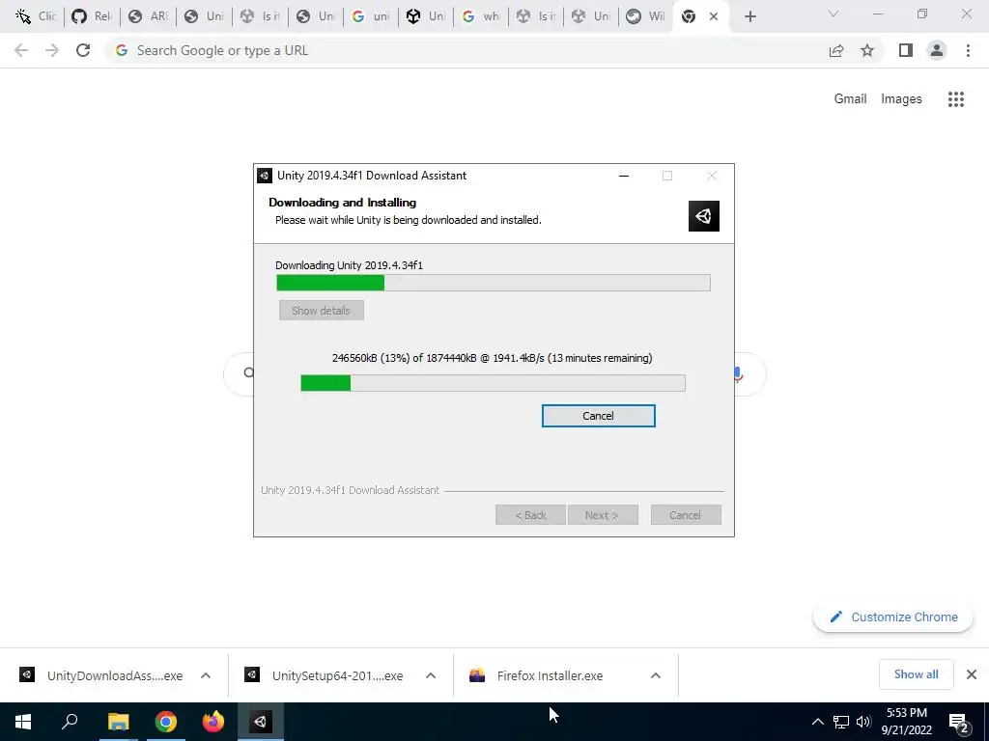The height and width of the screenshot is (741, 989).
Task: Click the greyed '< Back' button
Action: tap(530, 515)
